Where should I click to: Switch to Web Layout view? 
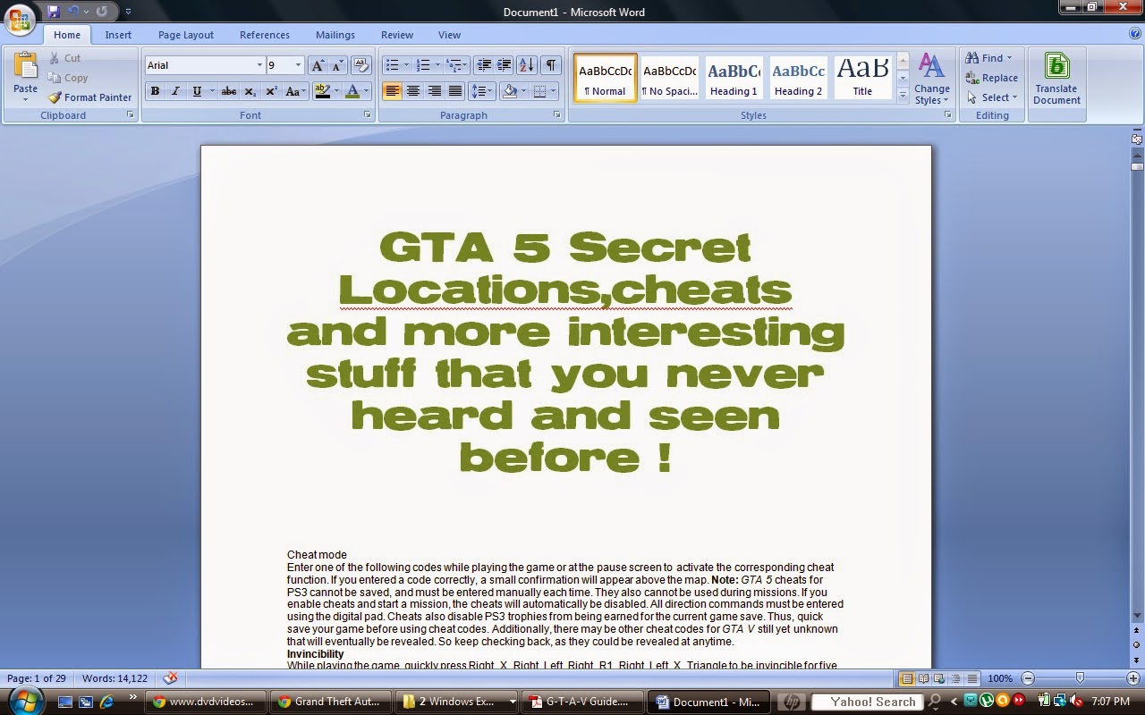tap(938, 679)
